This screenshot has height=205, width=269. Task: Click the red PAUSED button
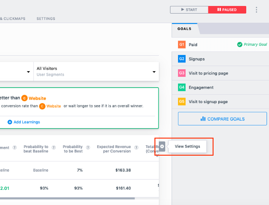(227, 10)
